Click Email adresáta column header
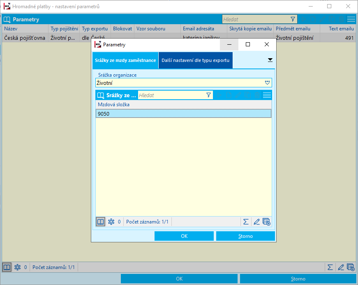 click(204, 29)
